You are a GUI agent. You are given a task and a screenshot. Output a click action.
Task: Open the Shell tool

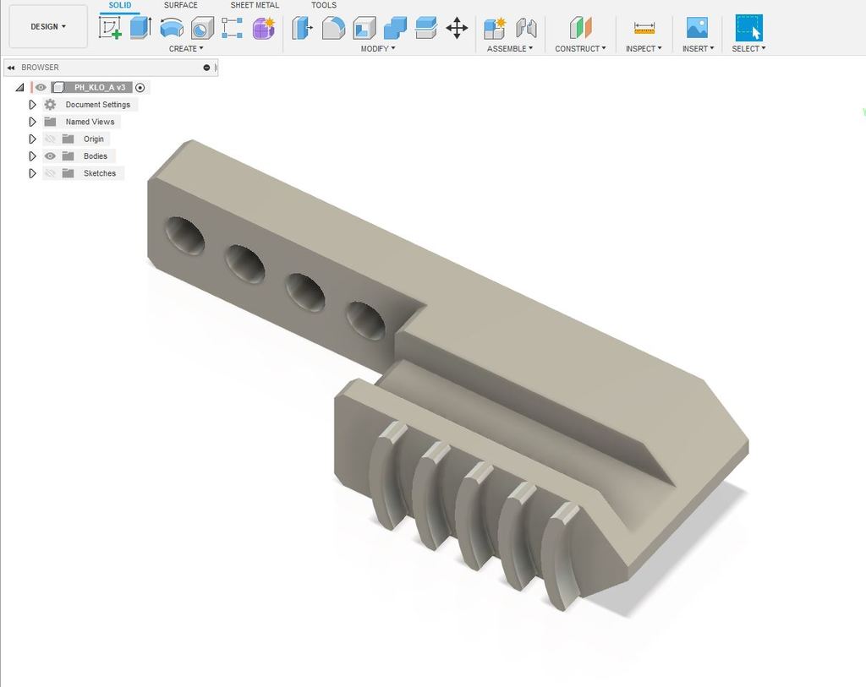coord(364,29)
